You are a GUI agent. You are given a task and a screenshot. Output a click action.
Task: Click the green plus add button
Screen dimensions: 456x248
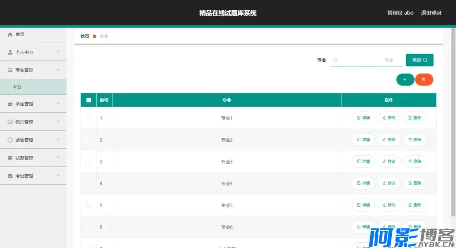tap(405, 80)
